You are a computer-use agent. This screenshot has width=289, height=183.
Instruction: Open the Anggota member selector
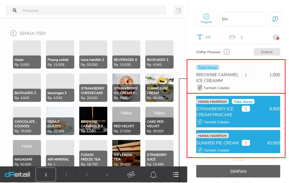click(x=206, y=19)
